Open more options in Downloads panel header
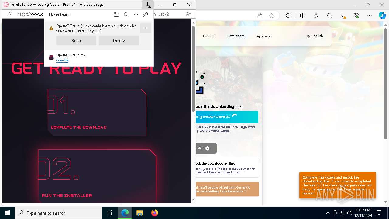The width and height of the screenshot is (389, 219). point(136,15)
